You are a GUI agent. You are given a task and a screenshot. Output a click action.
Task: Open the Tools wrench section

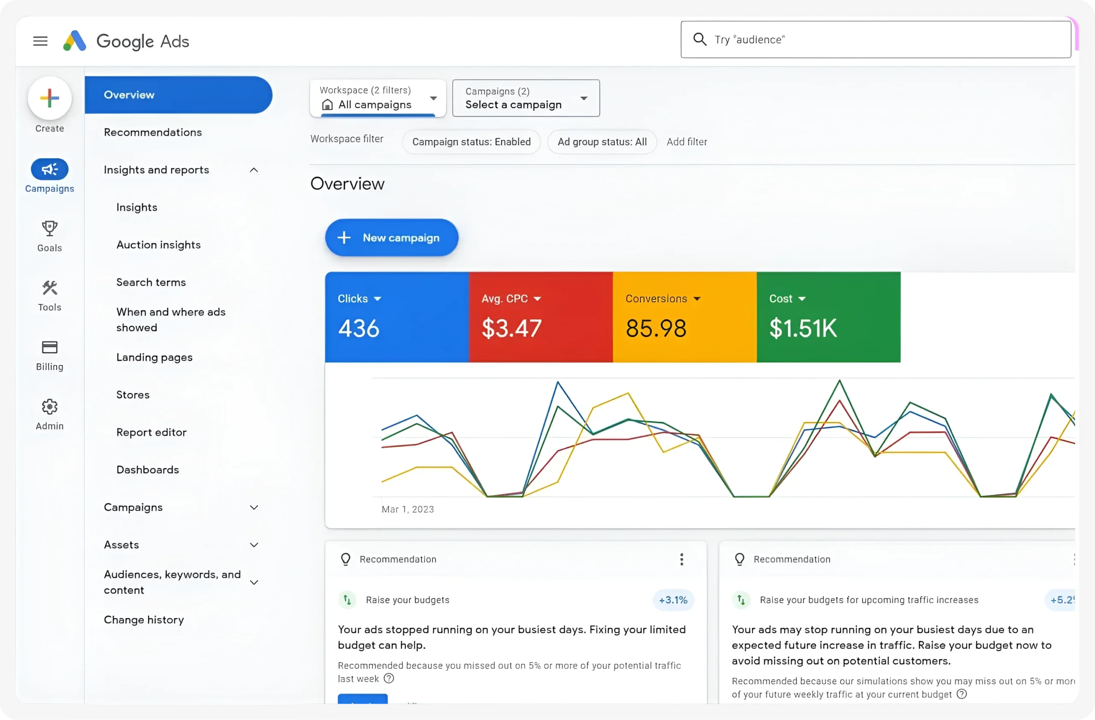point(50,295)
